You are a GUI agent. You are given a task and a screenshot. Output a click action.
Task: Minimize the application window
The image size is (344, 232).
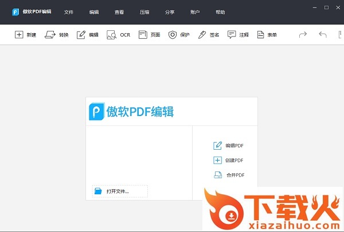315,7
